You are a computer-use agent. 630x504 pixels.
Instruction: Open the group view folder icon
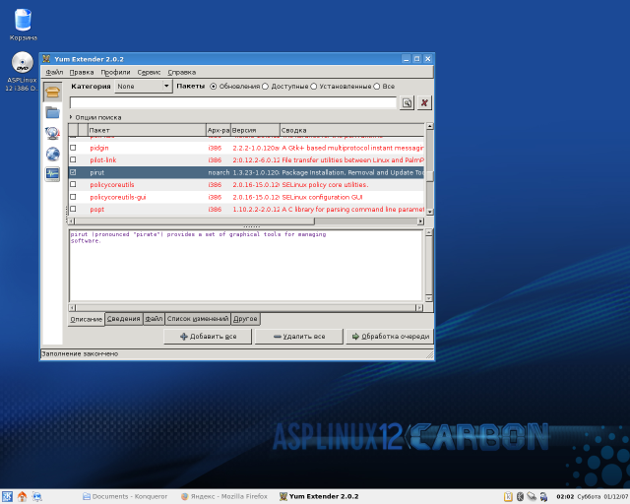tap(52, 112)
